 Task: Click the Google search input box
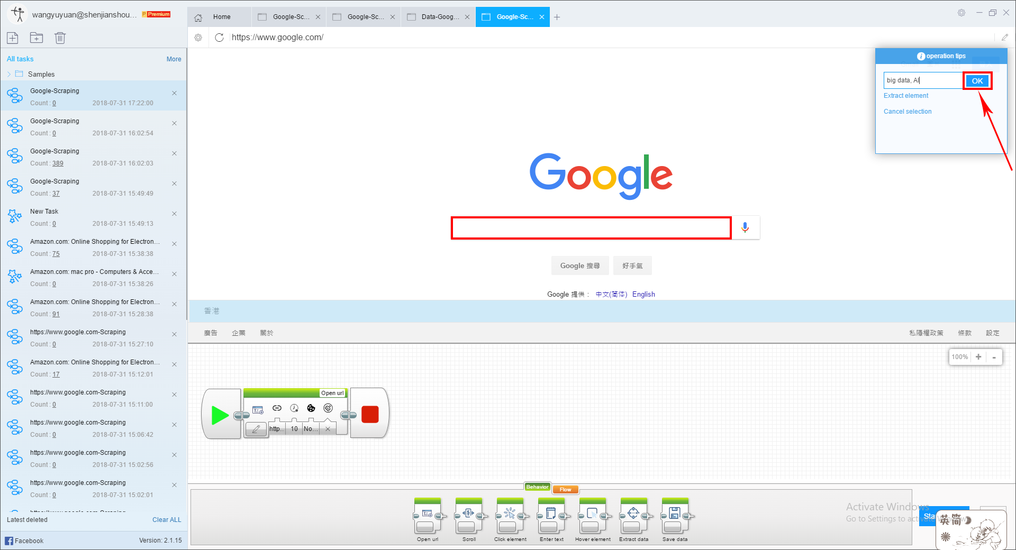point(591,228)
